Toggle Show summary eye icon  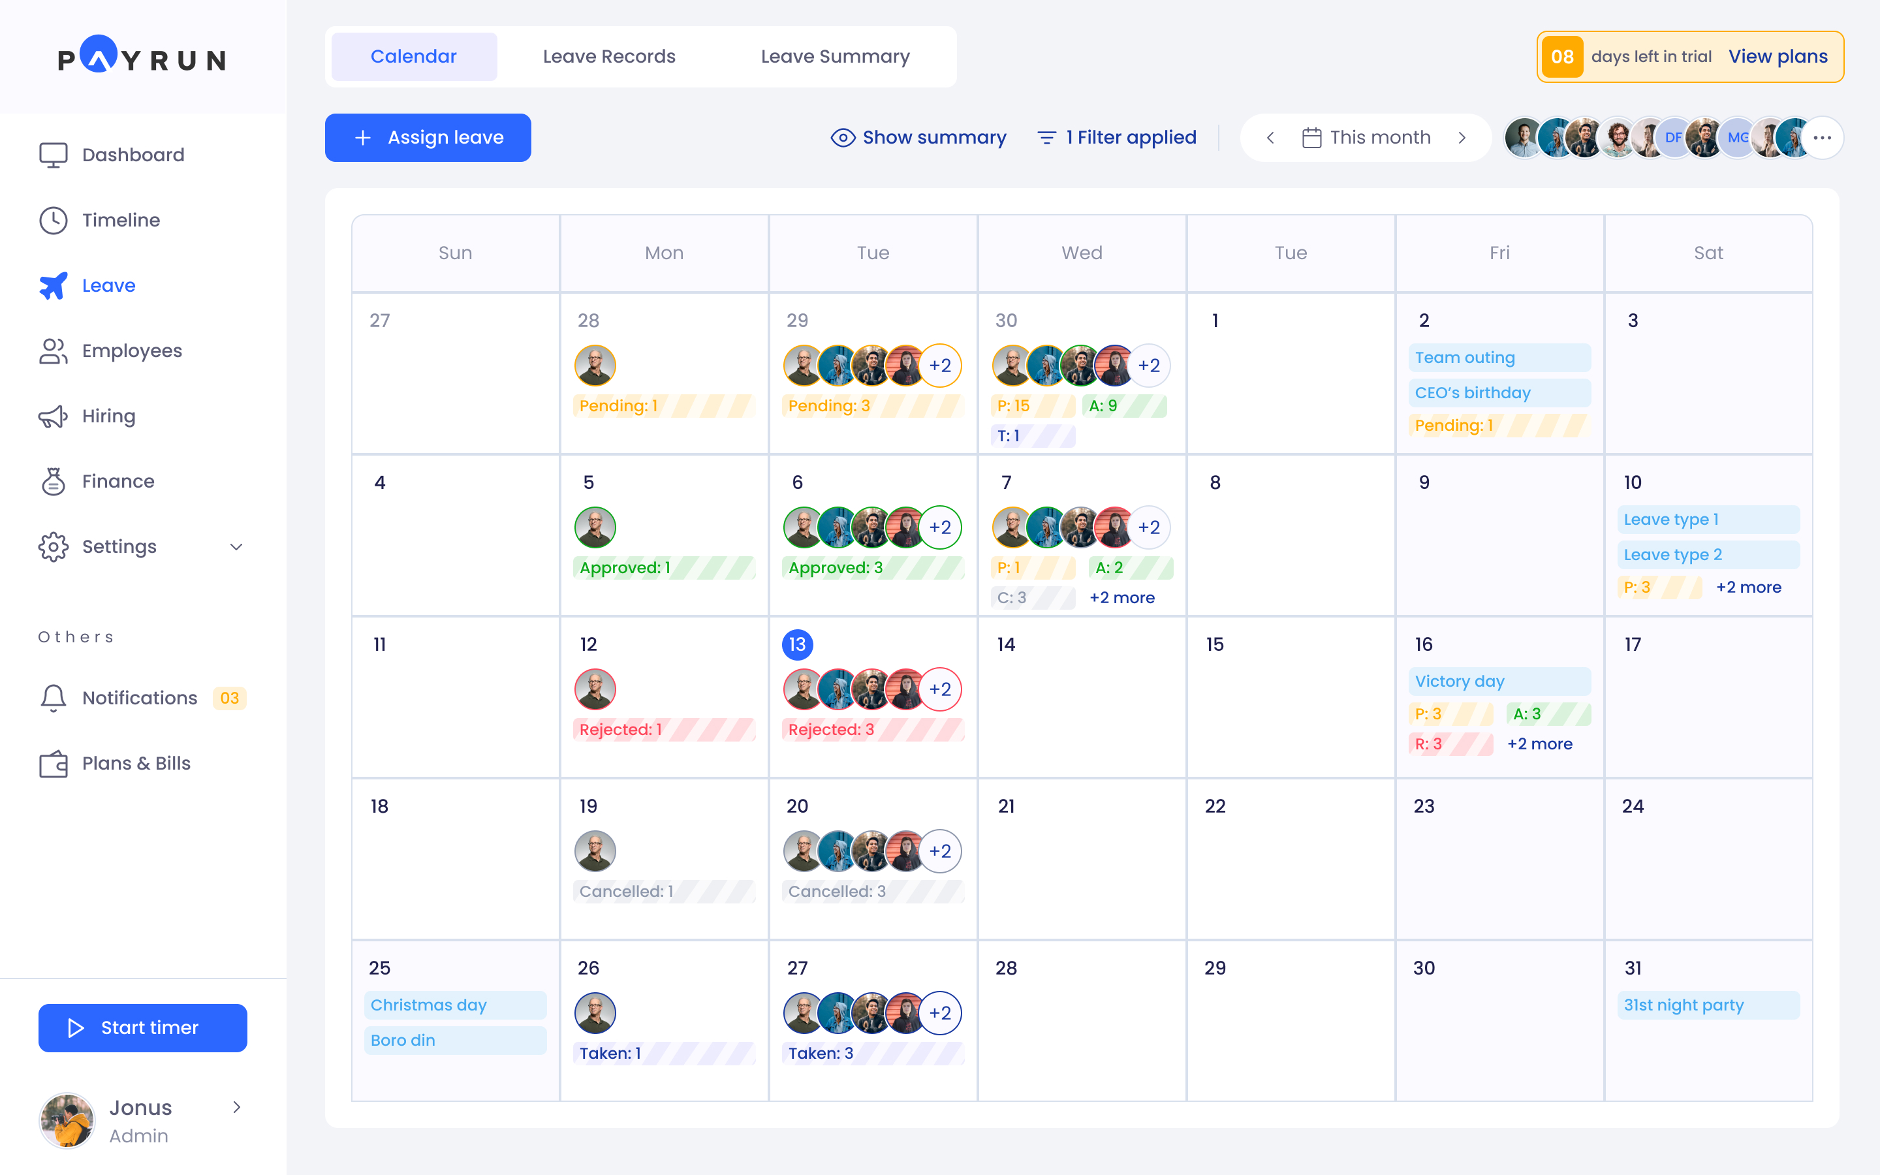pos(843,138)
